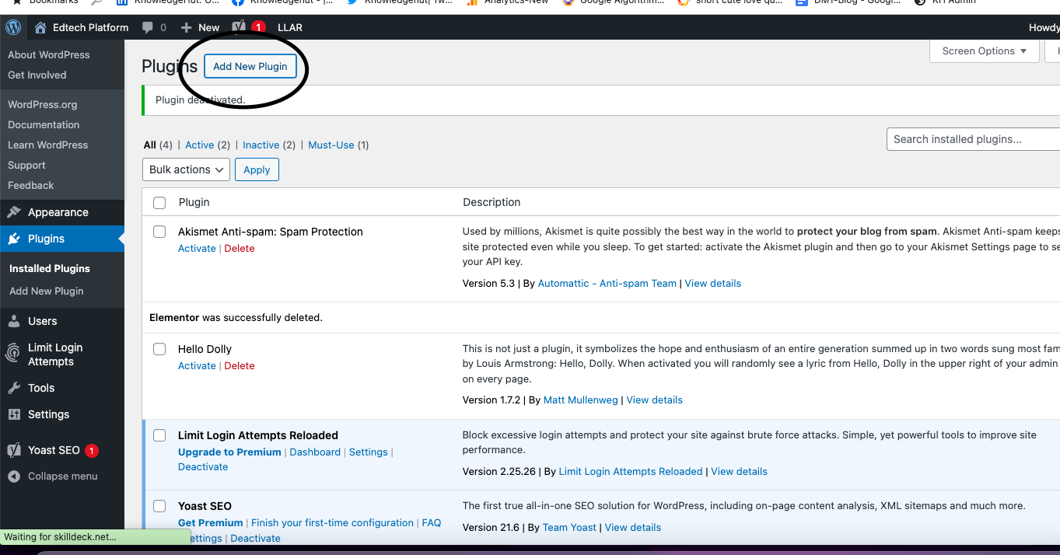This screenshot has width=1060, height=555.
Task: Filter plugins by Active
Action: pyautogui.click(x=199, y=145)
